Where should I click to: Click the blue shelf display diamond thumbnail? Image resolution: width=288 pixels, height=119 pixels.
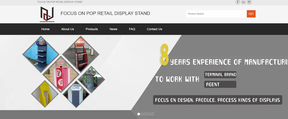[x=41, y=54]
